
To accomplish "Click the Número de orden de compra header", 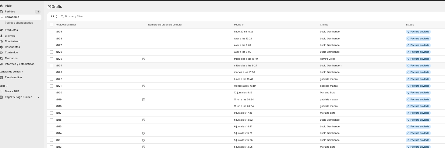I will coord(165,25).
